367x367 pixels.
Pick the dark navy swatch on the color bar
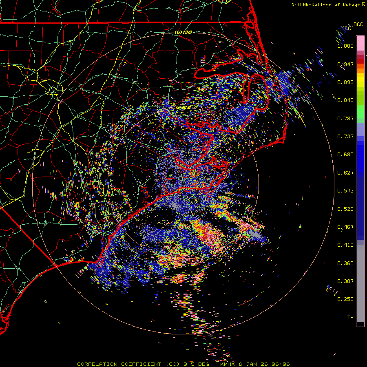click(360, 208)
